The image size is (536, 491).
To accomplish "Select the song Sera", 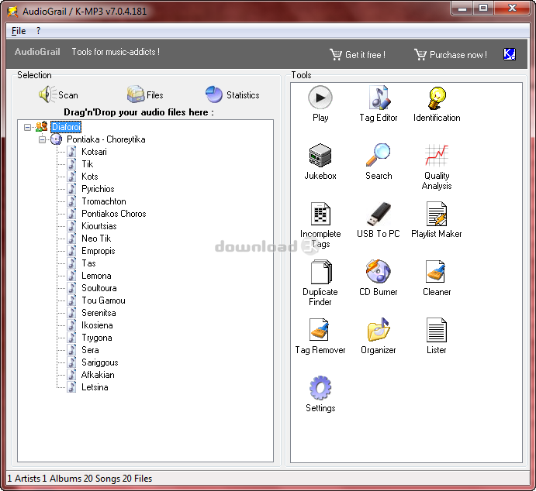I will (x=90, y=350).
